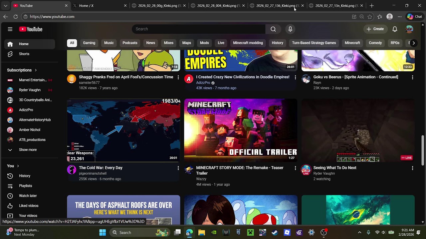The height and width of the screenshot is (239, 426).
Task: Click the Create button
Action: 375,29
